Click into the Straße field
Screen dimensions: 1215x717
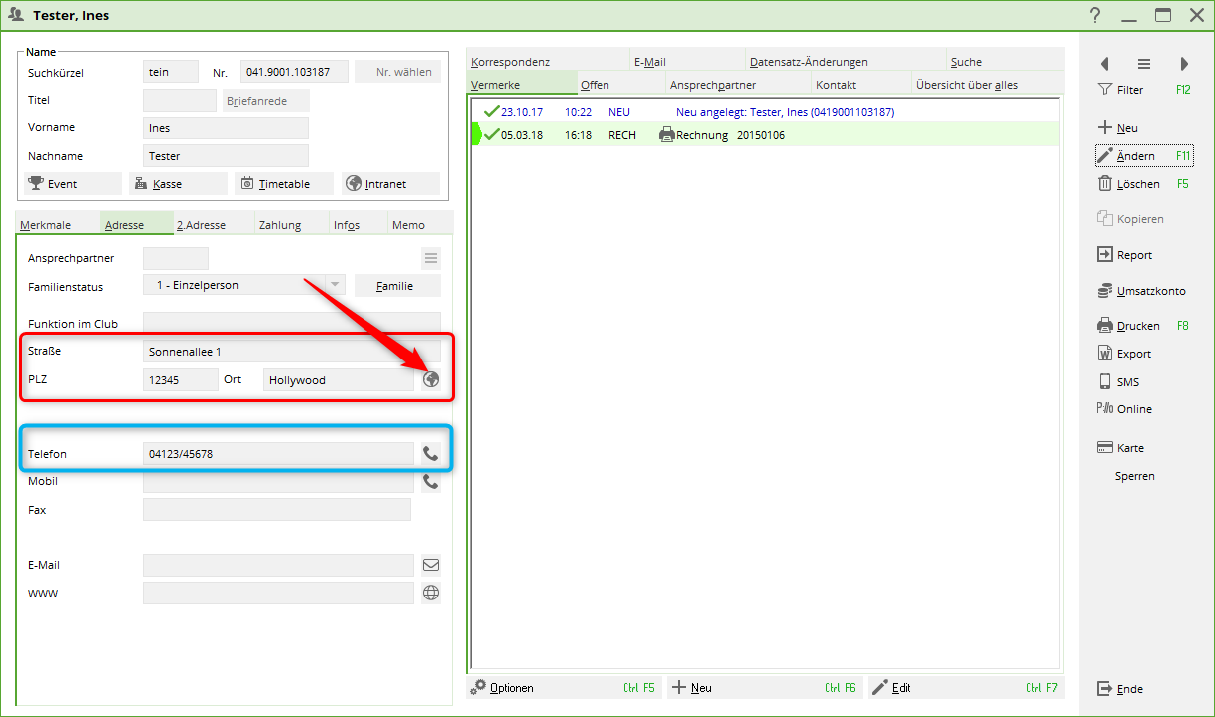click(292, 351)
